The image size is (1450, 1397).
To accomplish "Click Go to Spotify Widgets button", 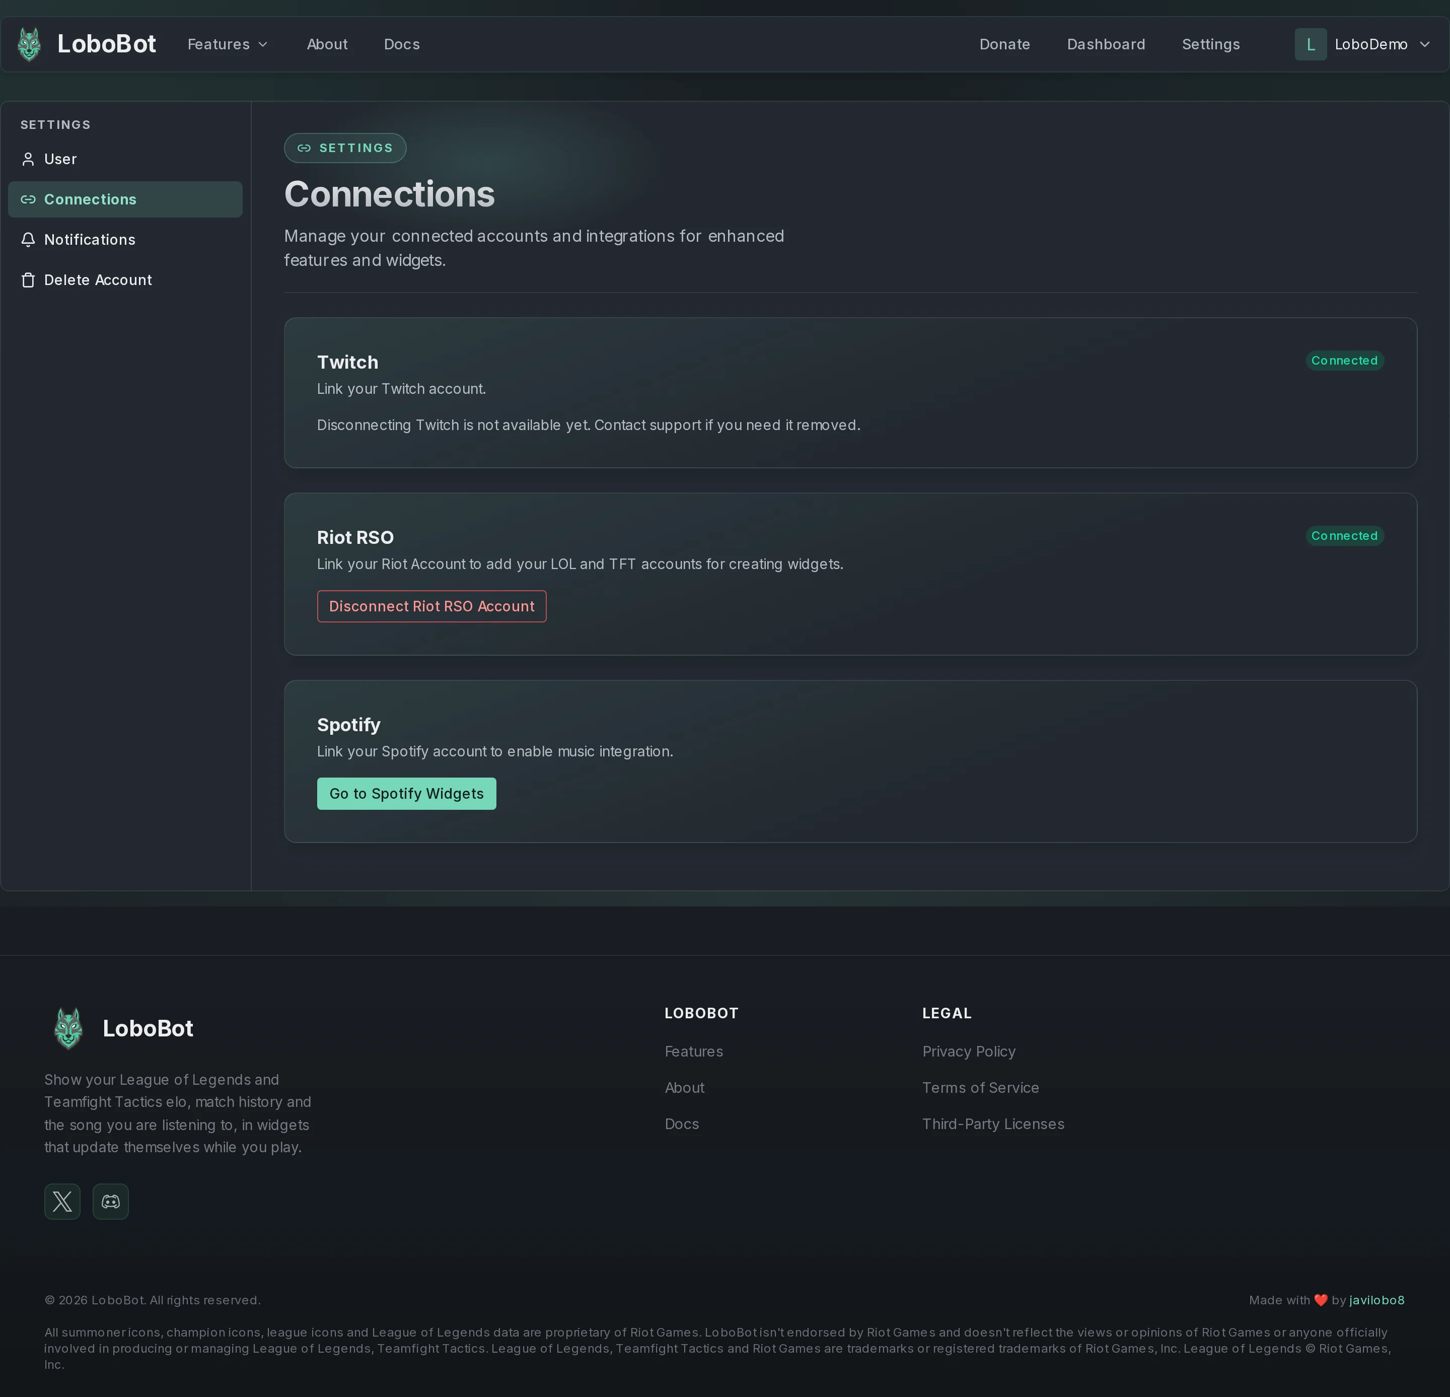I will [407, 793].
